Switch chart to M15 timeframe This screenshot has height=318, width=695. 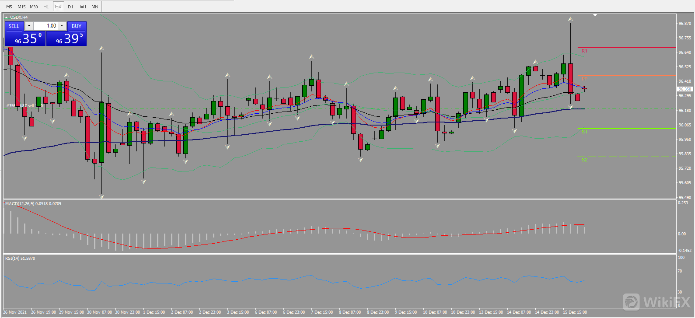pos(21,7)
